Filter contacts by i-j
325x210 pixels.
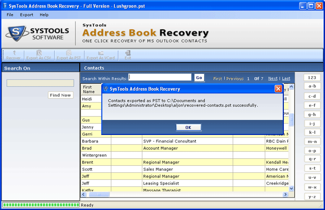(312, 124)
